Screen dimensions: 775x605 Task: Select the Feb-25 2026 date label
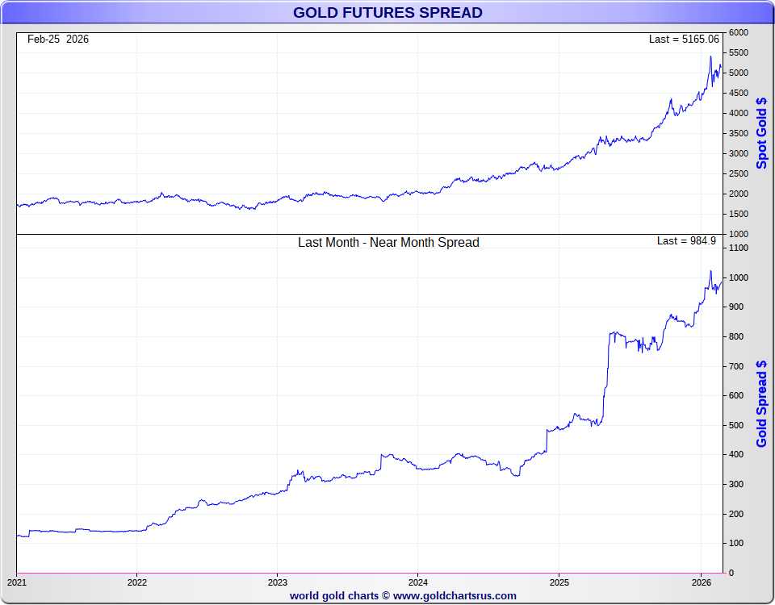pos(58,40)
